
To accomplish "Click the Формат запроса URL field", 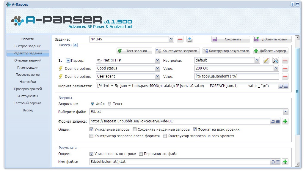I will coord(180,121).
